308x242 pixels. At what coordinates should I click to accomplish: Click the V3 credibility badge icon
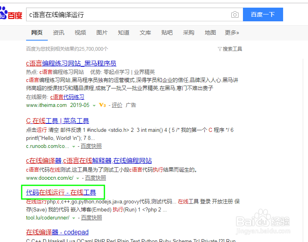click(x=102, y=105)
